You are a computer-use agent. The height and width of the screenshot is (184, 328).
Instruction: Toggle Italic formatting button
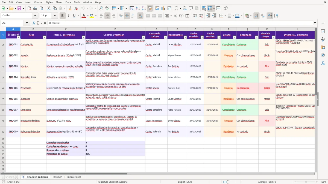point(68,16)
